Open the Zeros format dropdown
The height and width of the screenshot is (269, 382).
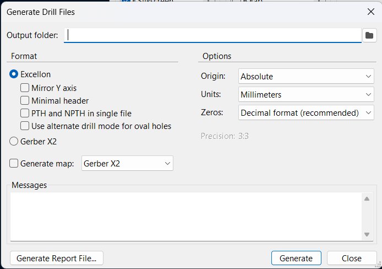point(306,112)
